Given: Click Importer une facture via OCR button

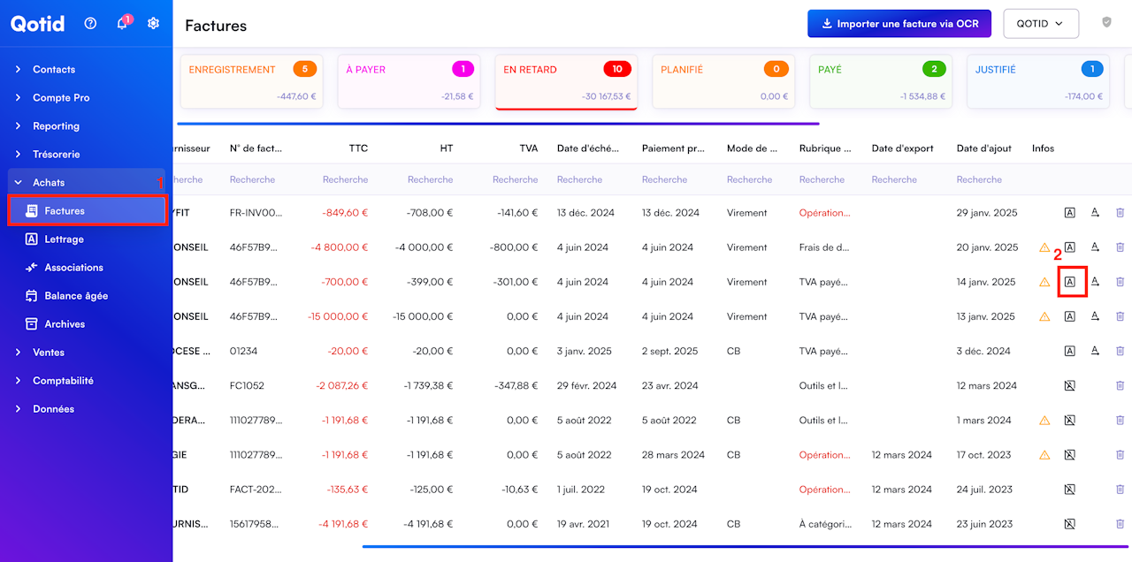Looking at the screenshot, I should point(899,24).
